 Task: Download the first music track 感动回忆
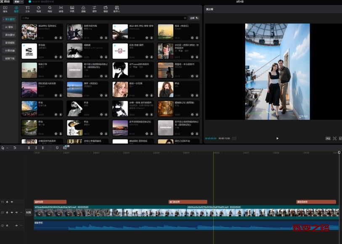[61, 37]
